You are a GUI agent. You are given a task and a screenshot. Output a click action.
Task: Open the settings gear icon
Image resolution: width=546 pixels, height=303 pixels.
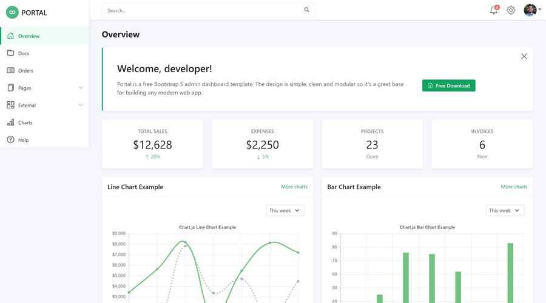[x=511, y=10]
